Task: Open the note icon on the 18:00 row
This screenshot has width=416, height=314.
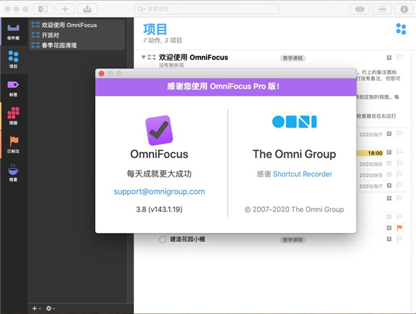Action: [389, 152]
